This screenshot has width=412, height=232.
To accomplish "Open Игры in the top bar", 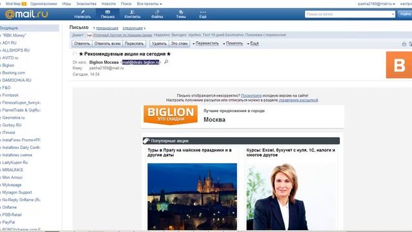I will tap(66, 4).
